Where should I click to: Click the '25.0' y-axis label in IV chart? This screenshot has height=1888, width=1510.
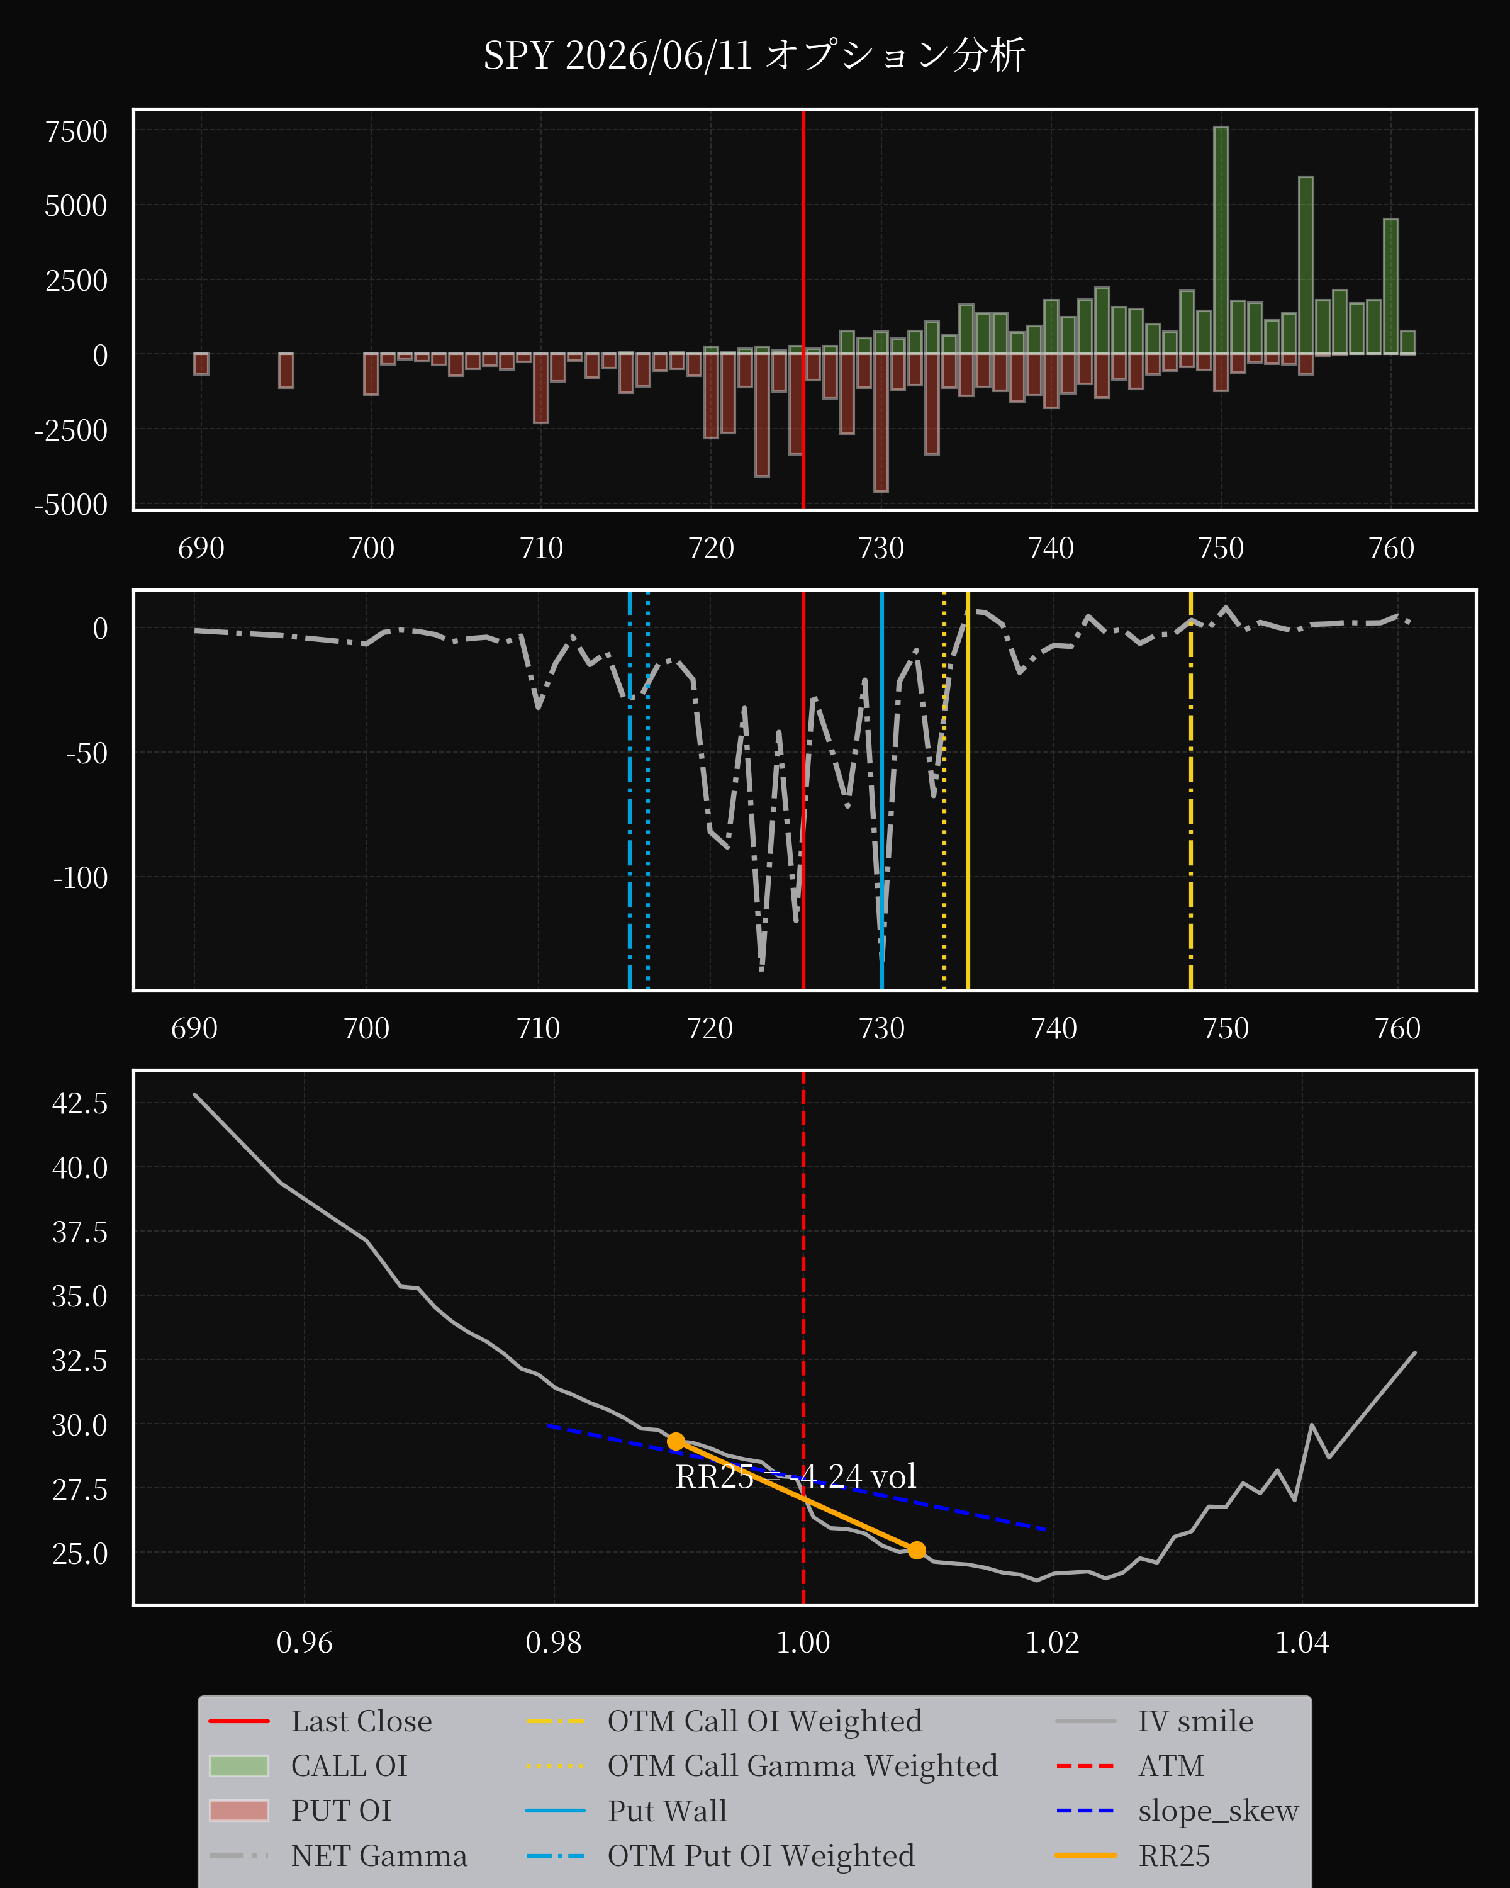click(80, 1553)
